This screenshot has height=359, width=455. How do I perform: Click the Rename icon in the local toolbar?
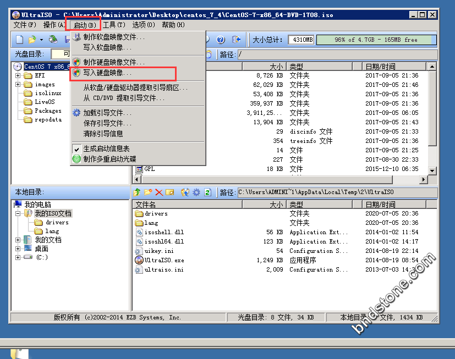click(170, 192)
